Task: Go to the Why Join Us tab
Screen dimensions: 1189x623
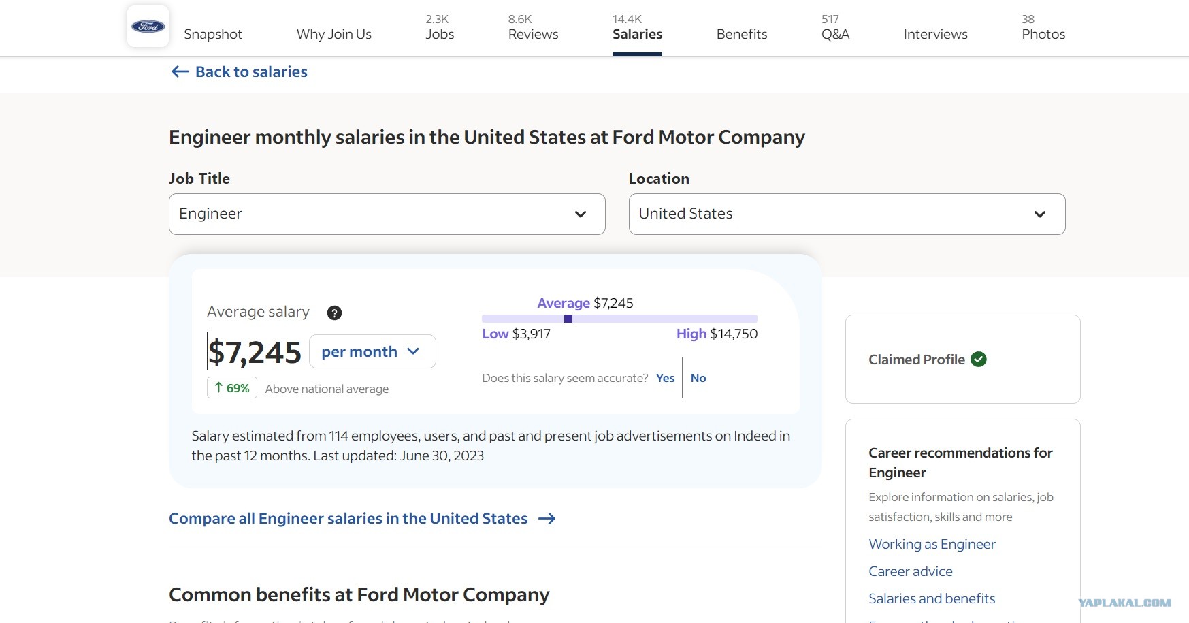Action: point(334,34)
